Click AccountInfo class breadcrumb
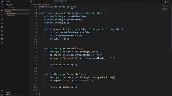The height and width of the screenshot is (96, 172). pos(47,4)
